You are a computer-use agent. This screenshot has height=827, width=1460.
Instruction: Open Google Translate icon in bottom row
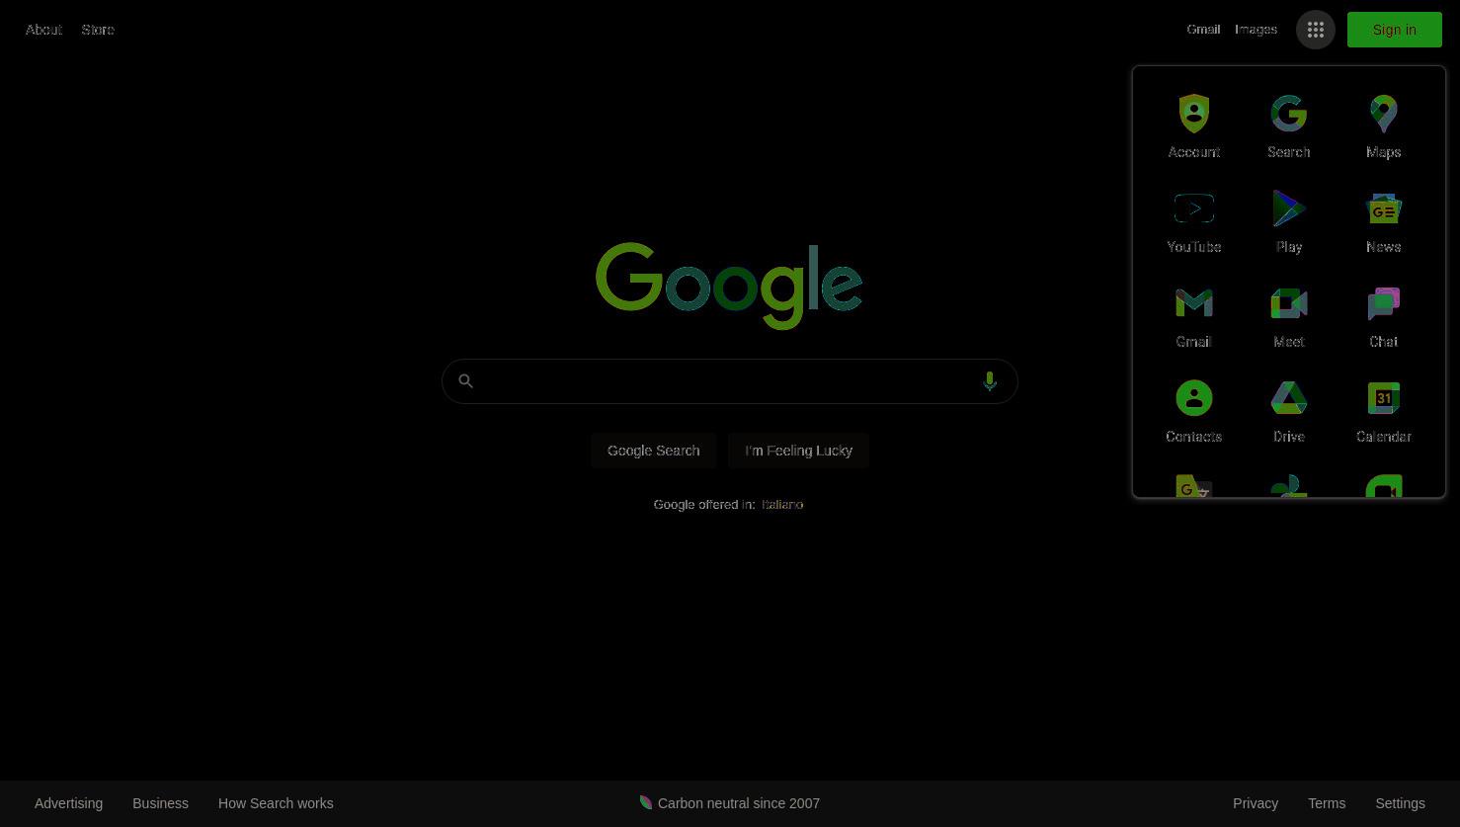pos(1193,486)
